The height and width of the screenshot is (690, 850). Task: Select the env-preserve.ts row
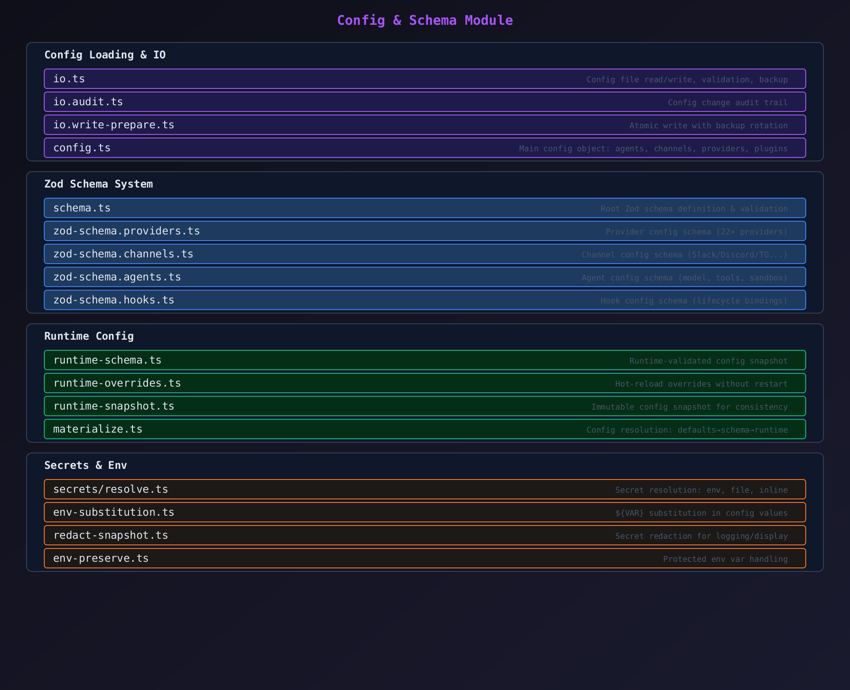click(425, 558)
